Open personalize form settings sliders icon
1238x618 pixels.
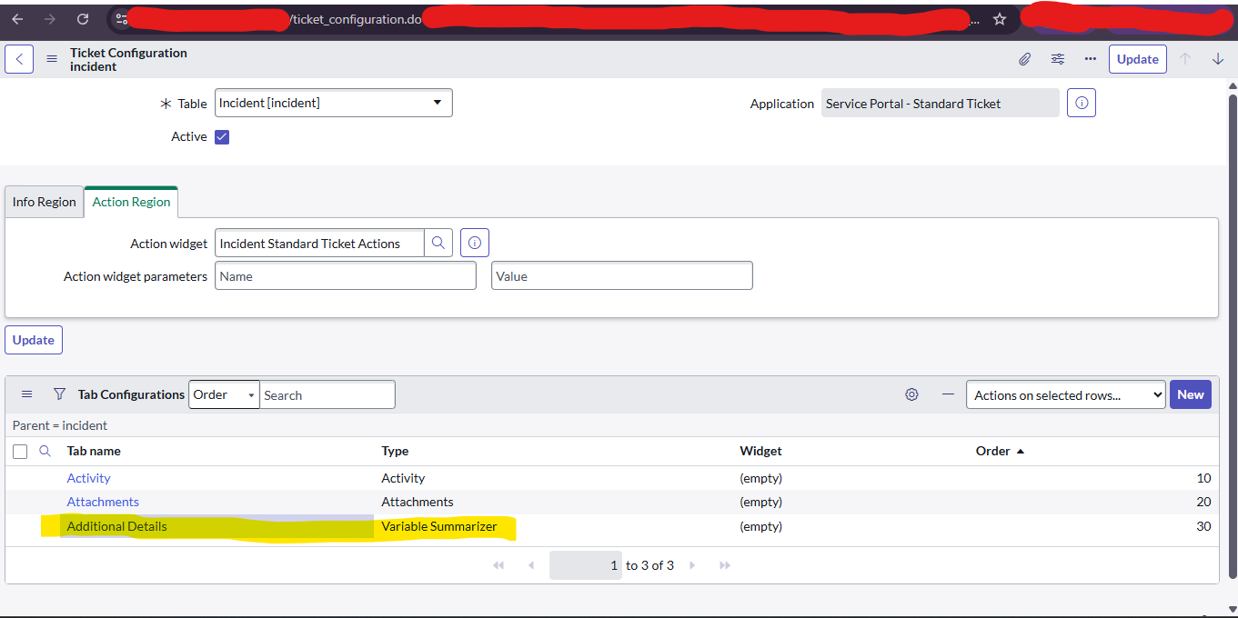[x=1058, y=59]
